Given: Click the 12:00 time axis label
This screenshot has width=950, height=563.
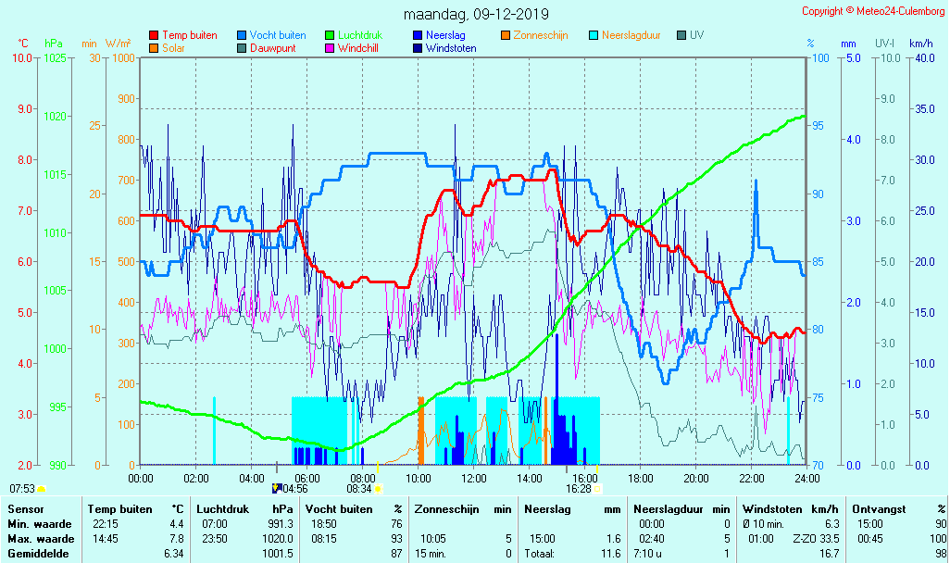Looking at the screenshot, I should click(474, 478).
